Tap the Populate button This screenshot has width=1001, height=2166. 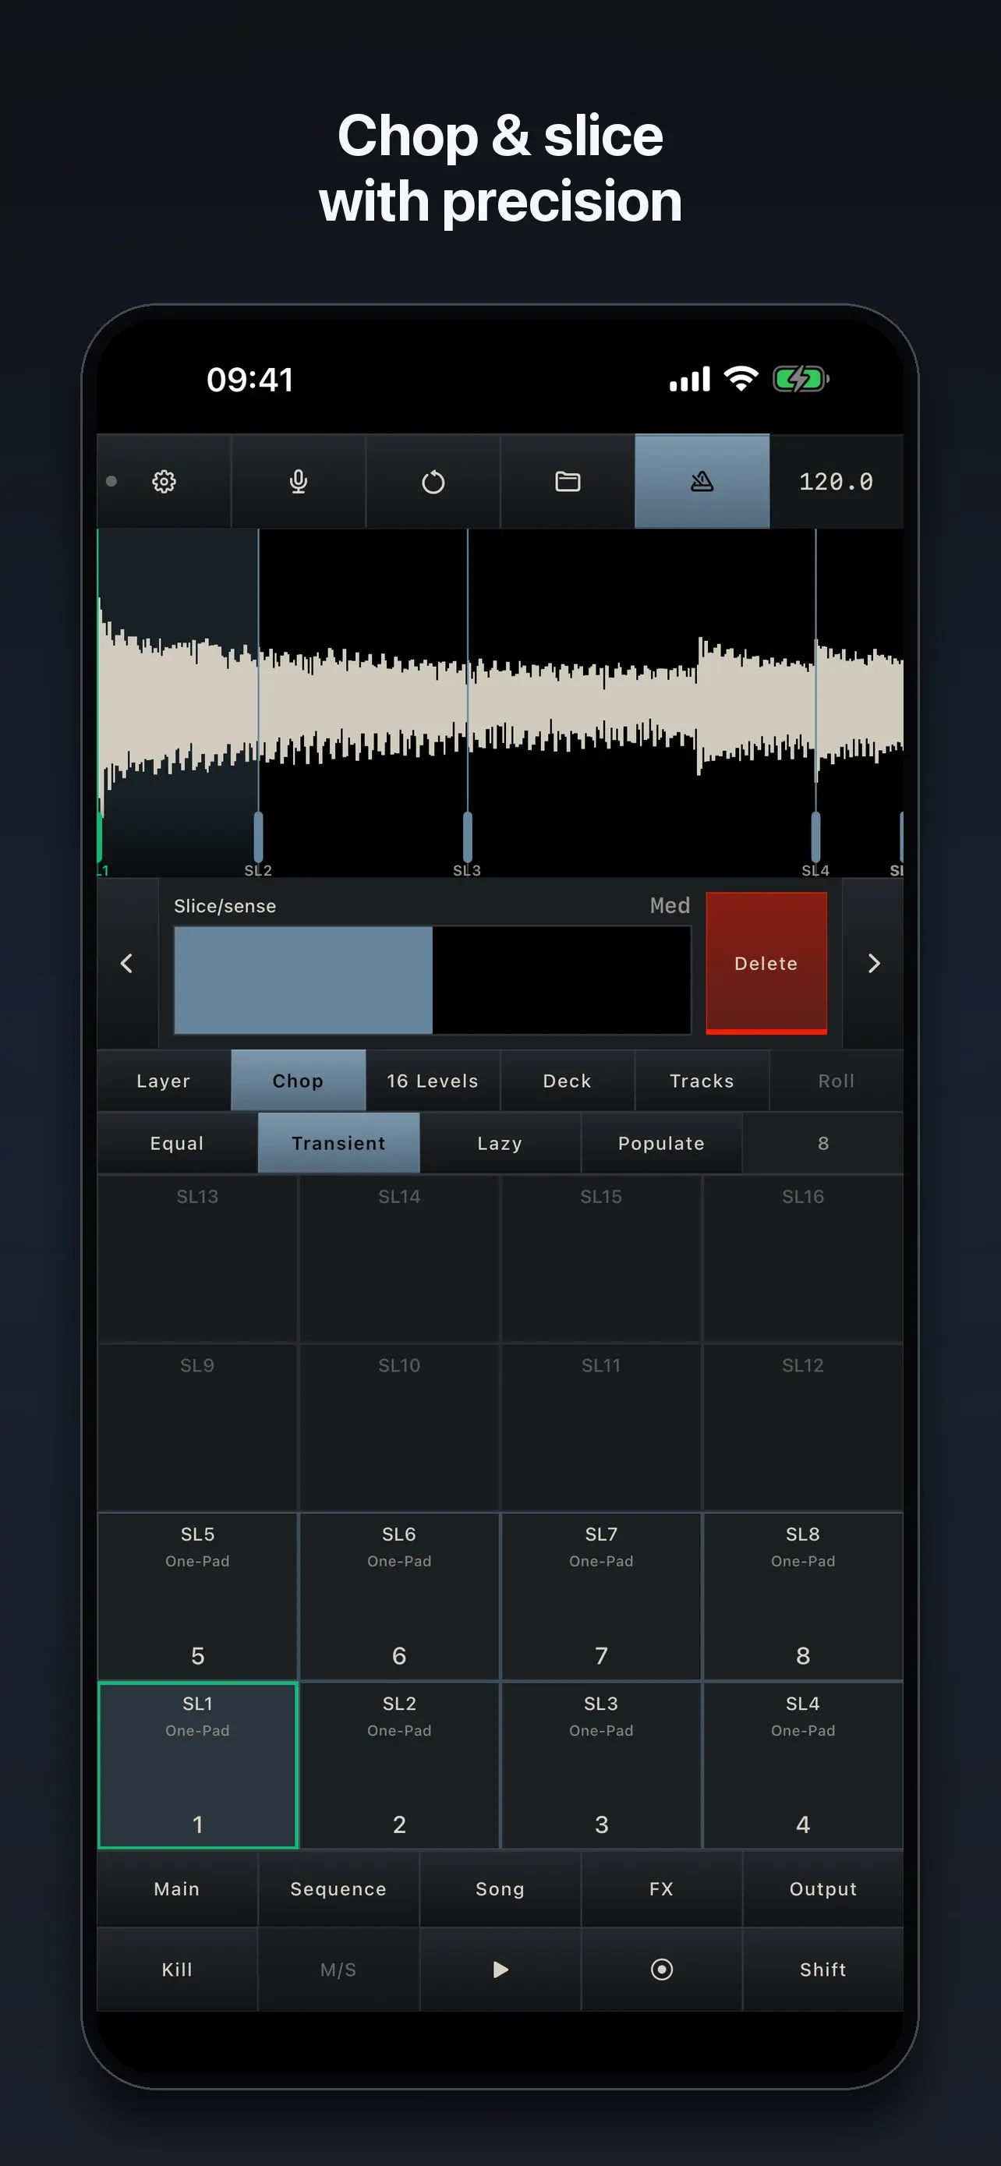pyautogui.click(x=661, y=1144)
